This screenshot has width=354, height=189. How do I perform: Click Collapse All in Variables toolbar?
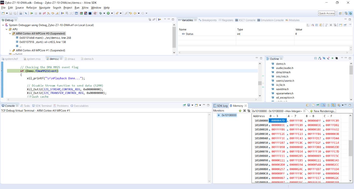point(317,25)
